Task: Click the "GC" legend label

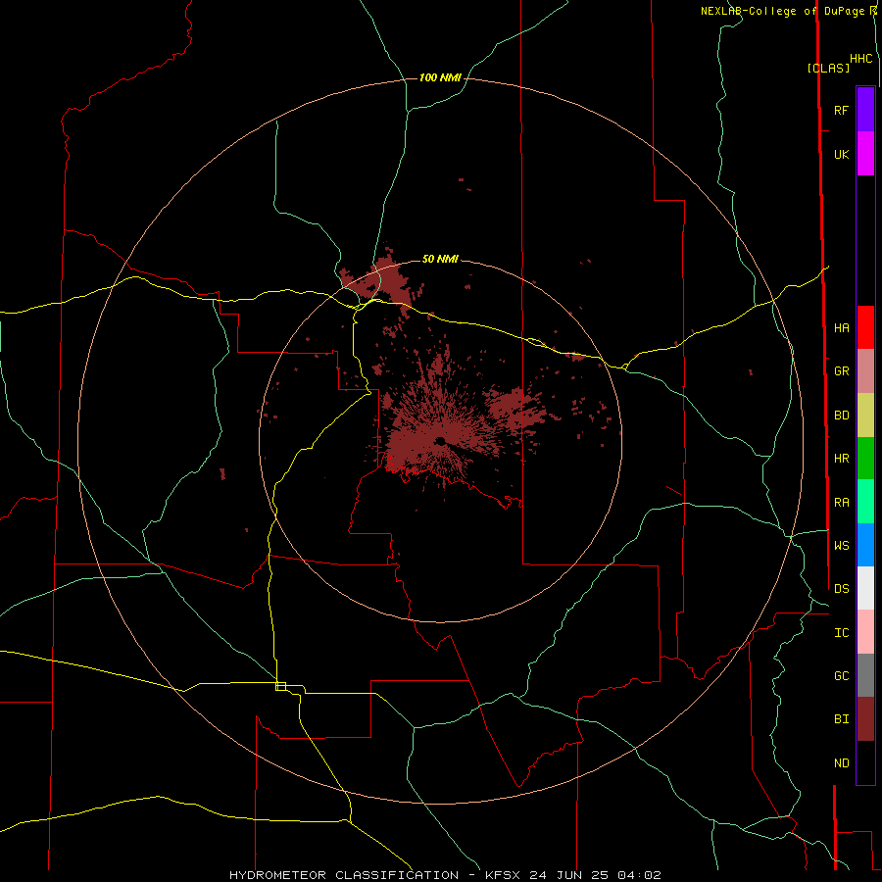Action: (841, 676)
